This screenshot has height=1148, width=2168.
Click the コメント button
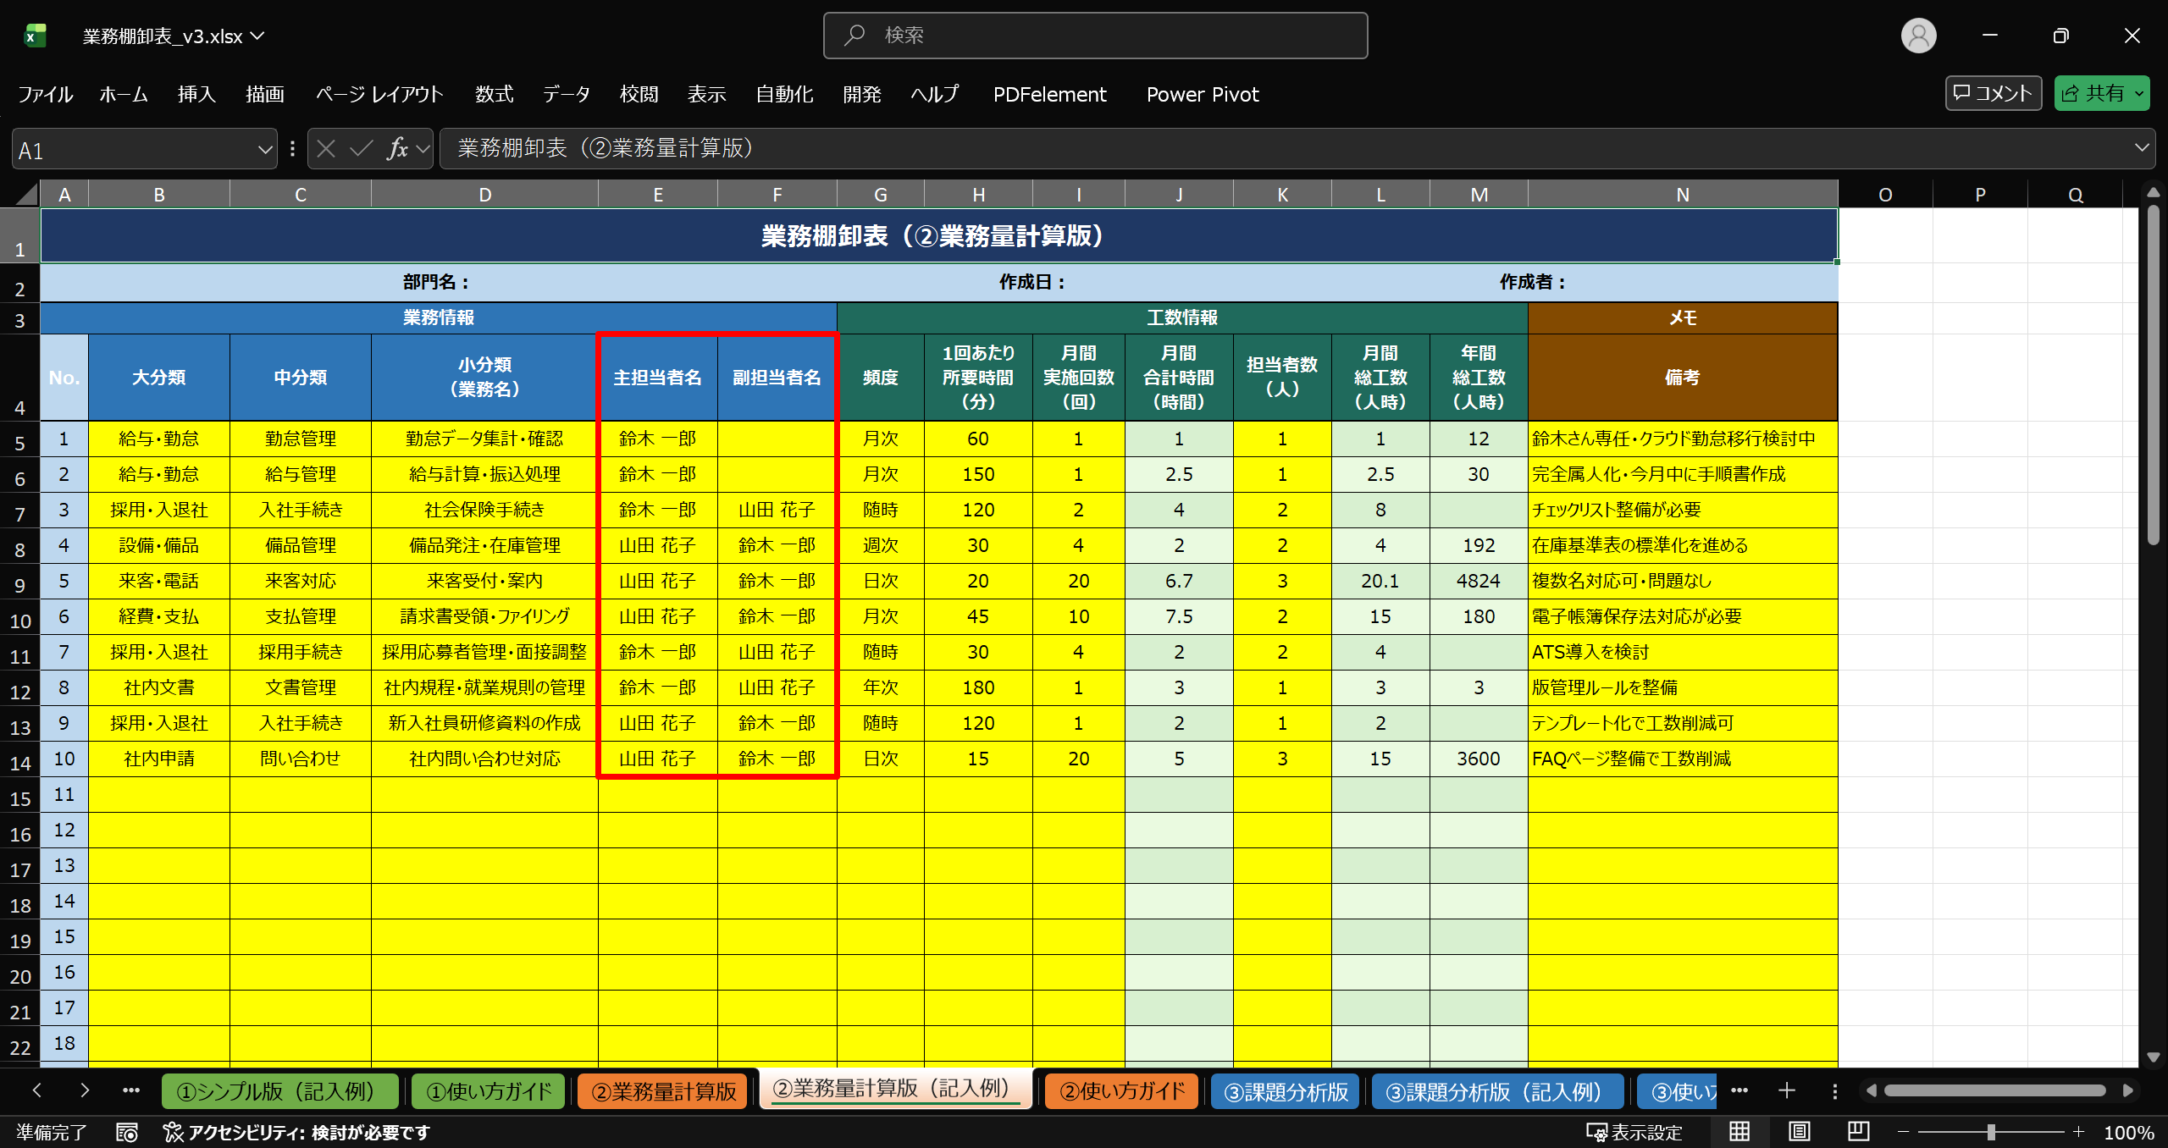tap(1993, 93)
